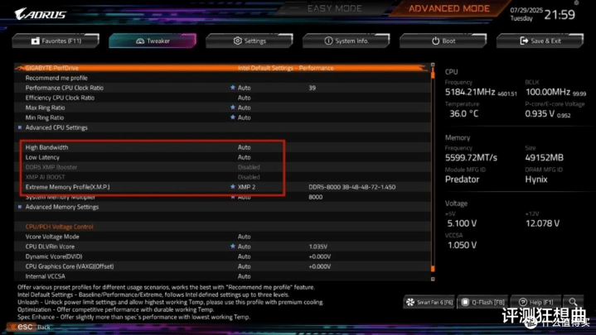Change CPU Graphics Core offset Auto value

coord(244,266)
